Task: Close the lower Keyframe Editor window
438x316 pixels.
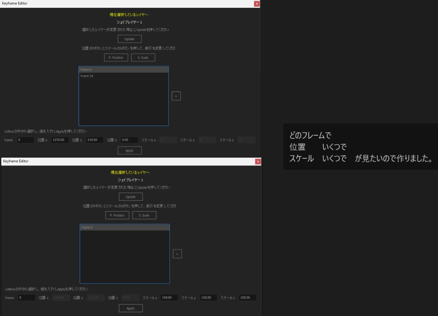Action: pyautogui.click(x=258, y=161)
